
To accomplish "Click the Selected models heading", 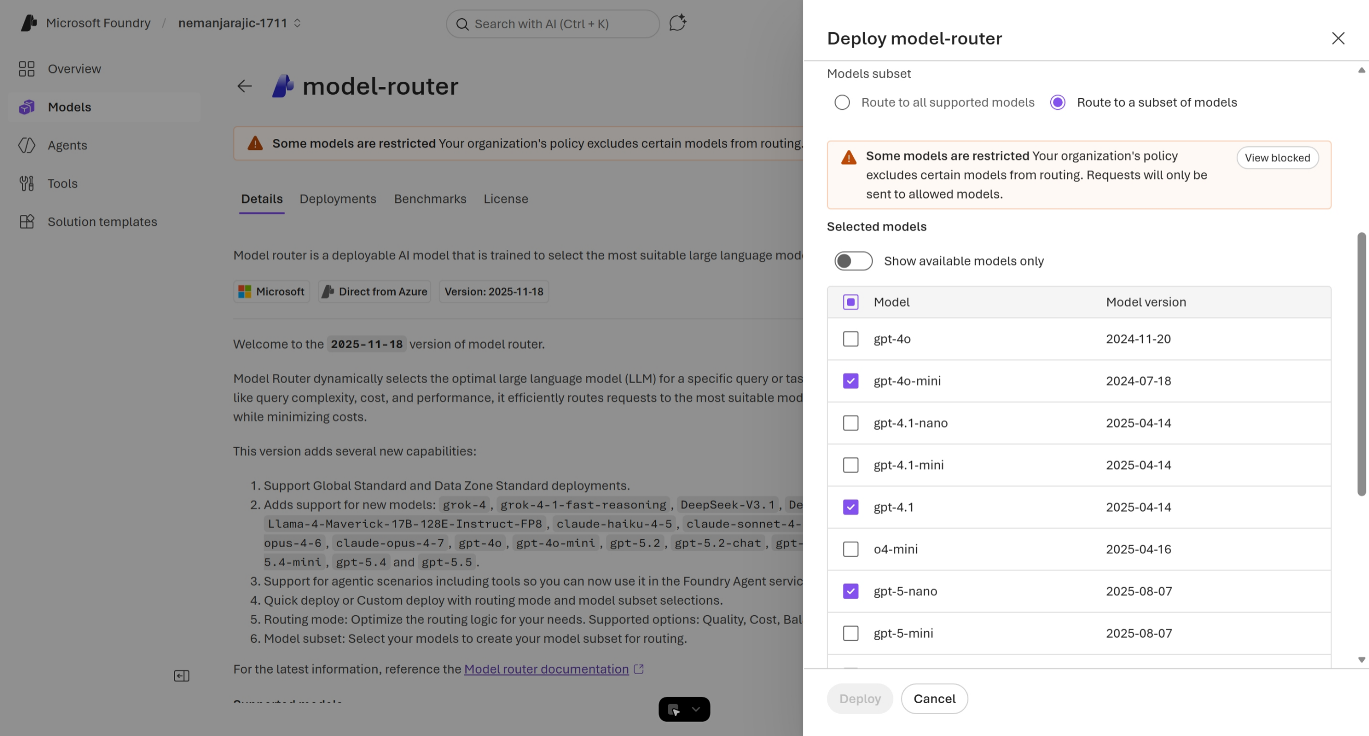I will tap(876, 227).
